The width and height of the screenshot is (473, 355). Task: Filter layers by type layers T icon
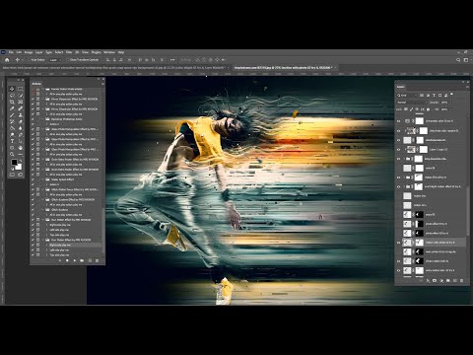click(x=434, y=96)
